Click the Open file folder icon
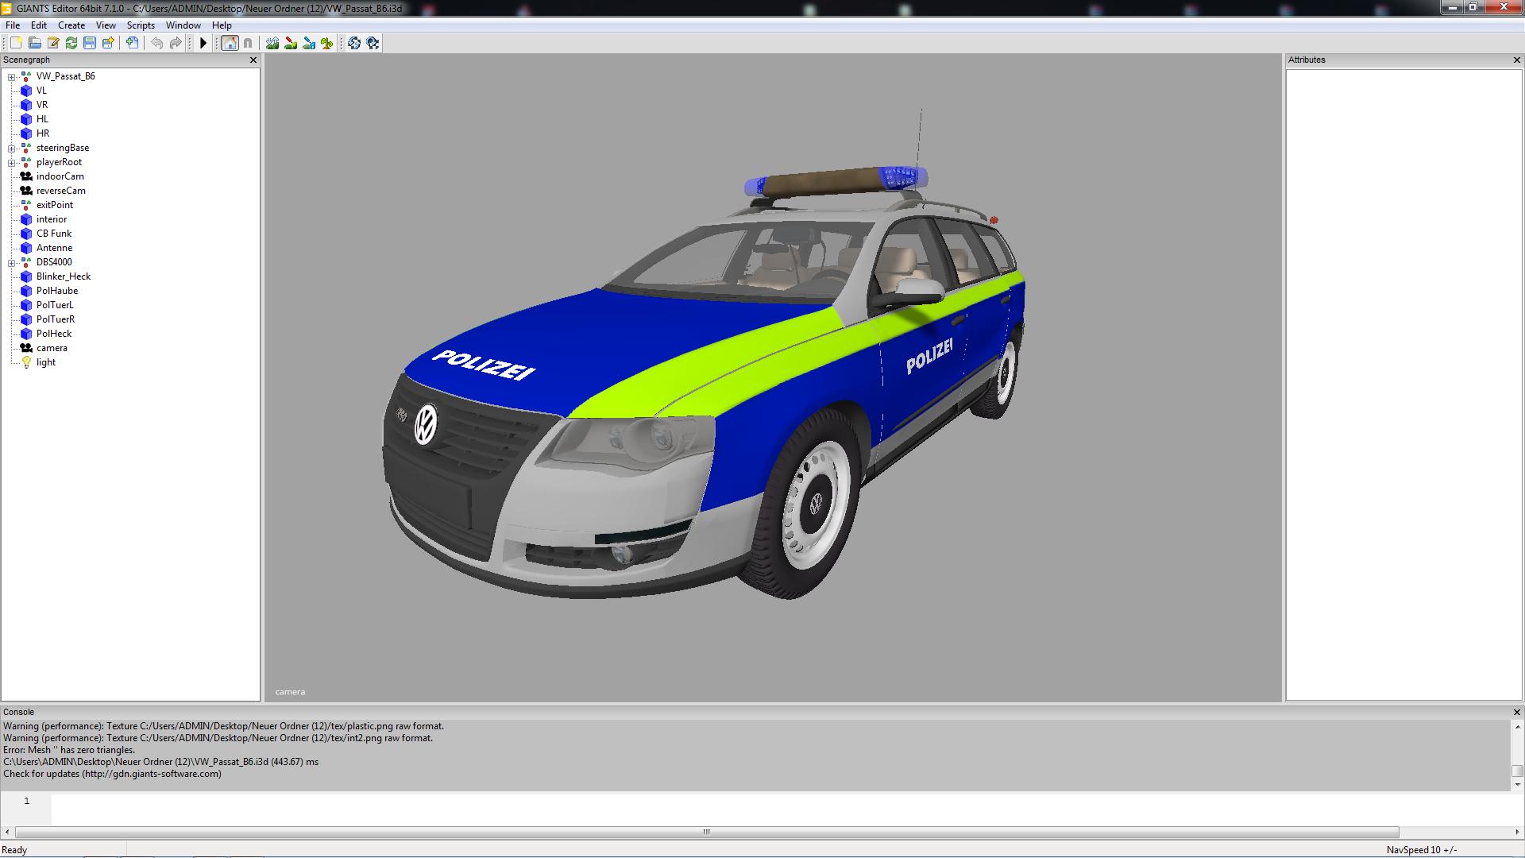Screen dimensions: 1525x858 click(34, 43)
